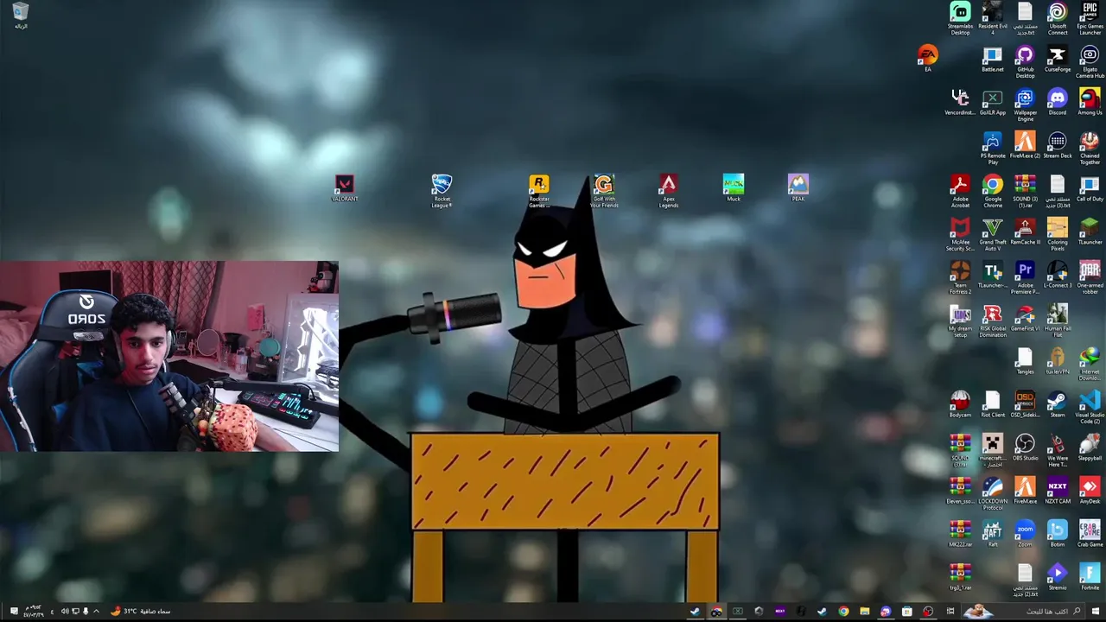Open Call of Duty shortcut
Screen dimensions: 1106x622
tap(1090, 188)
